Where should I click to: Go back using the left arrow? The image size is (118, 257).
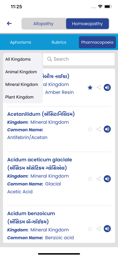click(9, 23)
